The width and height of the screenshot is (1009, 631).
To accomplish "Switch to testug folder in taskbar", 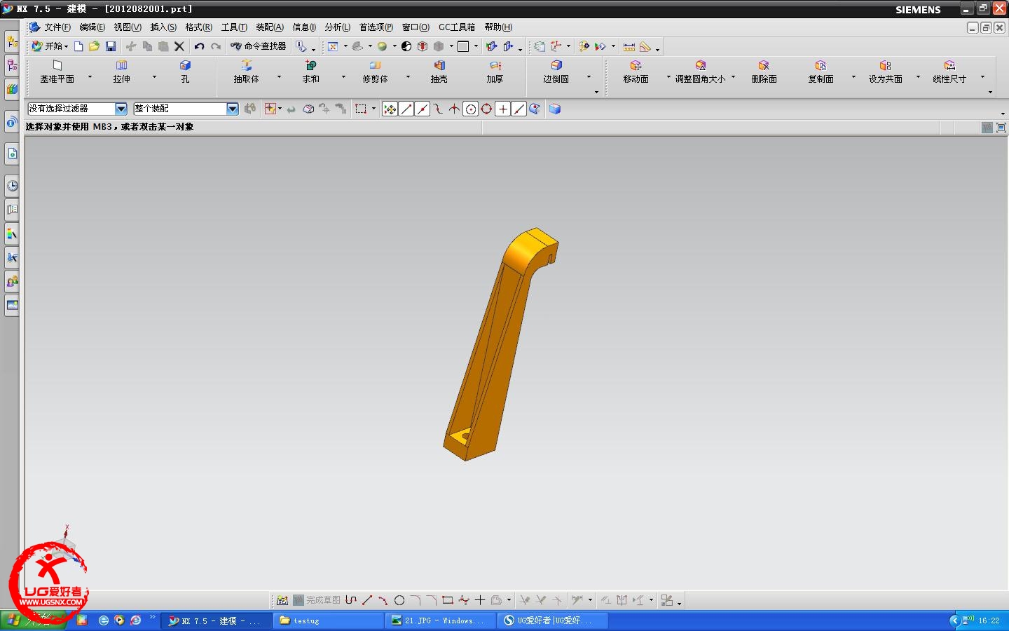I will click(328, 620).
